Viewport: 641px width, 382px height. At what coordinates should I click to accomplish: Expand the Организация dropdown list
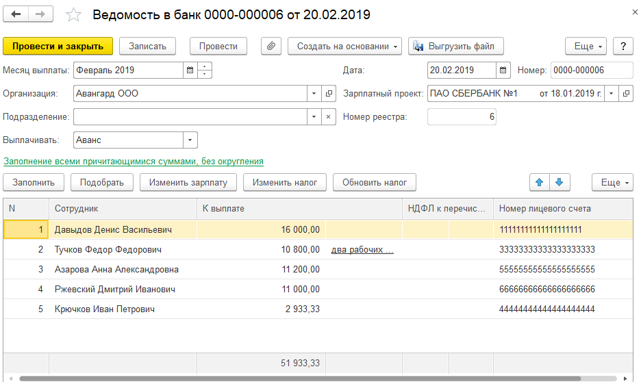[x=314, y=93]
